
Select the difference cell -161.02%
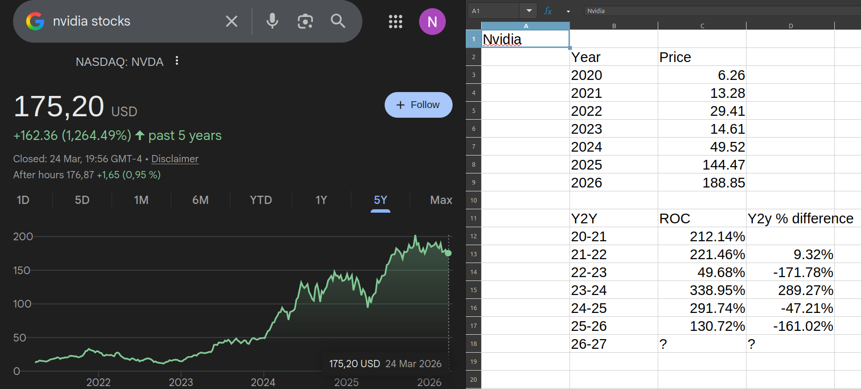[x=790, y=326]
